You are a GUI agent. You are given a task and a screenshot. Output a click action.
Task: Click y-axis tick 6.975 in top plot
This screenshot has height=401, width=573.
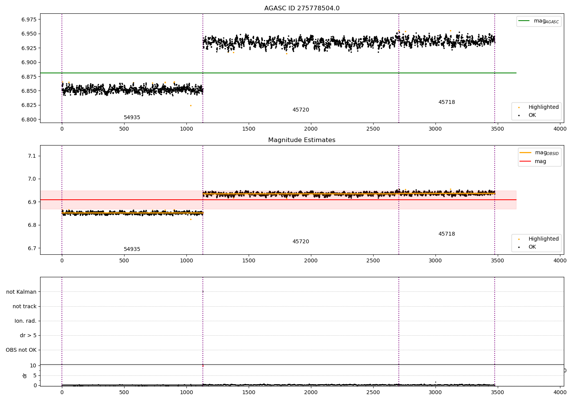(29, 19)
